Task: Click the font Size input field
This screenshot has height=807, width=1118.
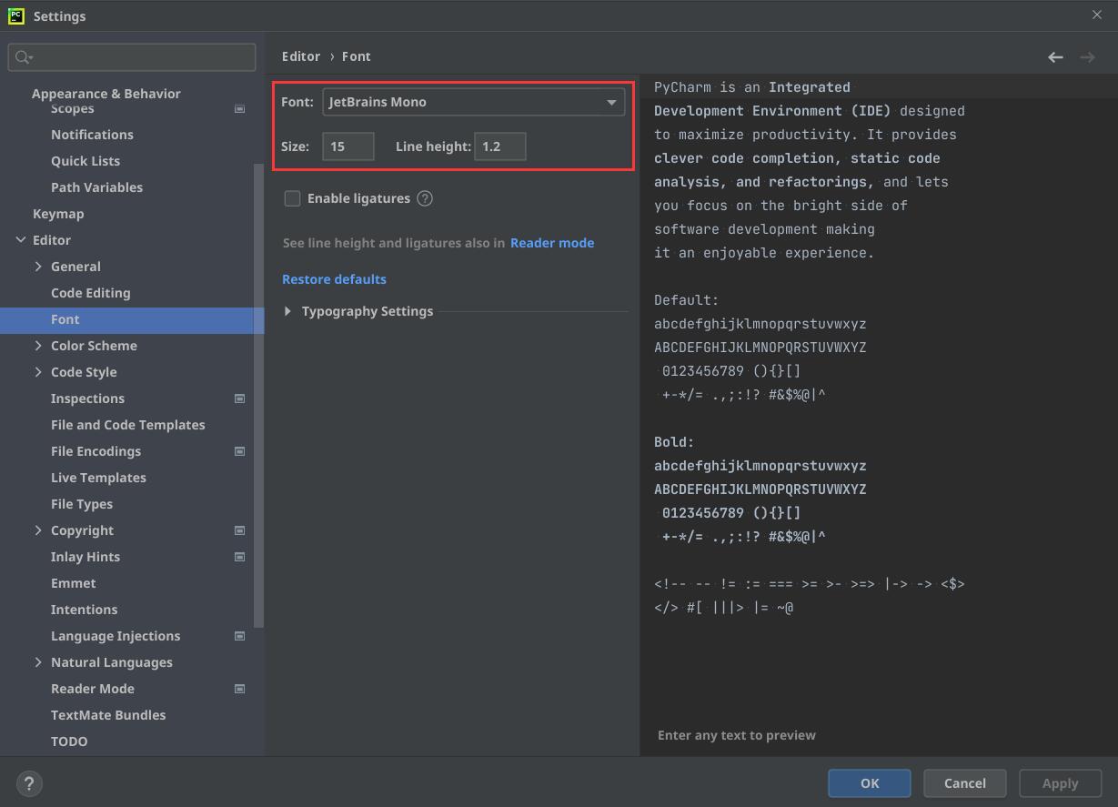Action: click(347, 146)
